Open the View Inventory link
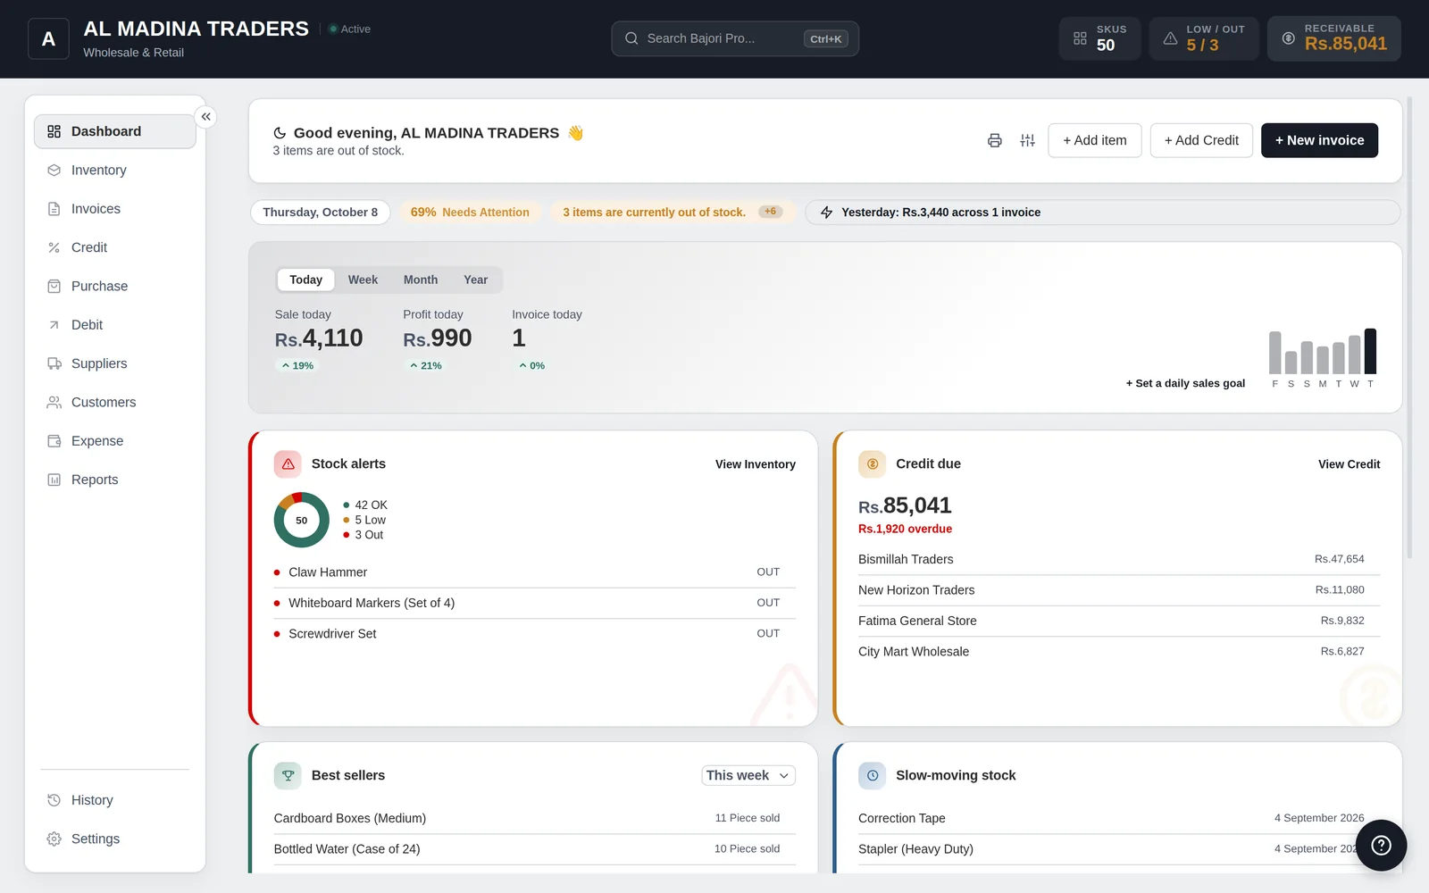Screen dimensions: 1429x893 click(x=756, y=464)
